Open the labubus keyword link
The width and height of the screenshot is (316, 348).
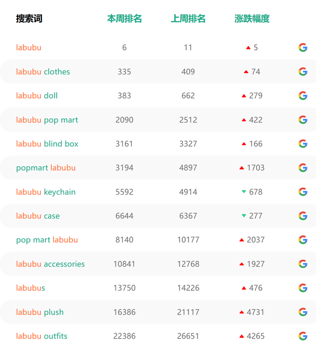click(31, 288)
